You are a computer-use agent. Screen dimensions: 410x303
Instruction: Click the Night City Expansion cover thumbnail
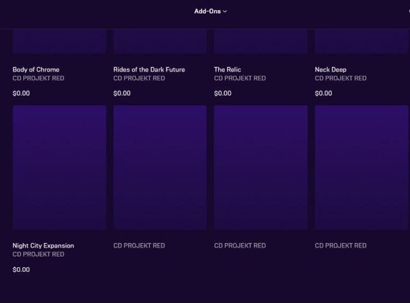click(59, 168)
